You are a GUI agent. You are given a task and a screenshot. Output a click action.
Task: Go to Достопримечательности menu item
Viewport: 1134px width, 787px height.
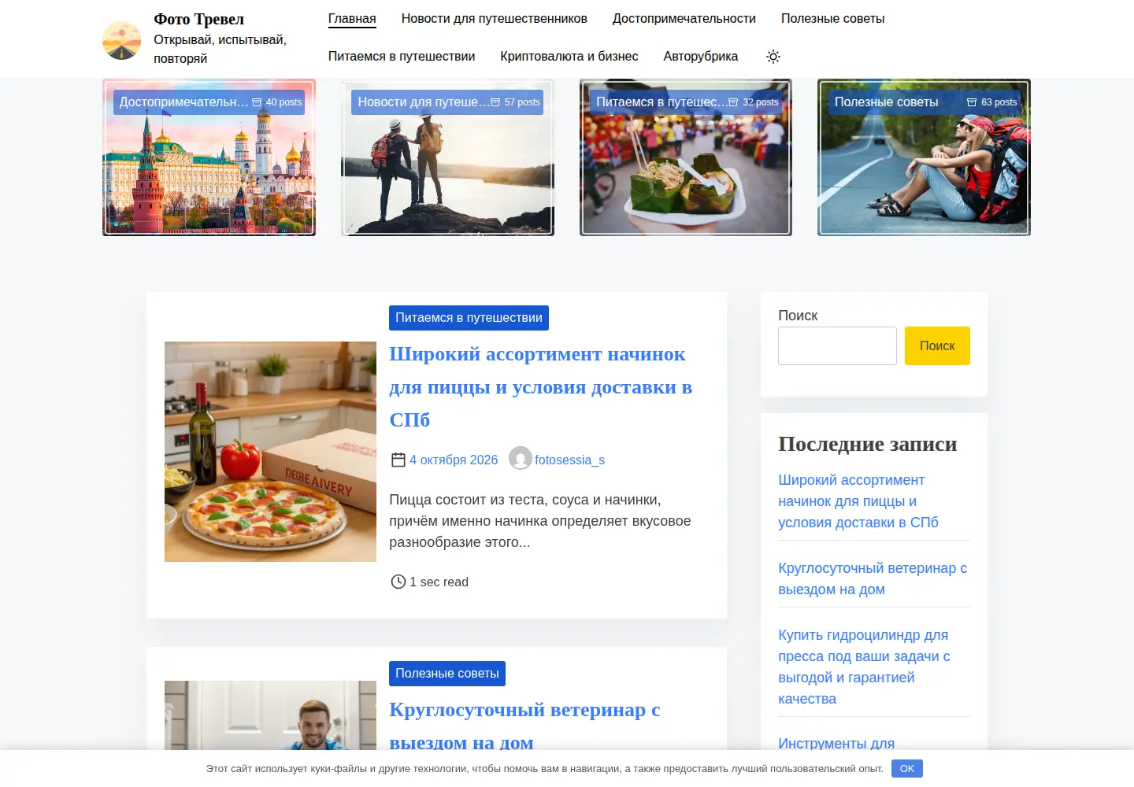684,19
